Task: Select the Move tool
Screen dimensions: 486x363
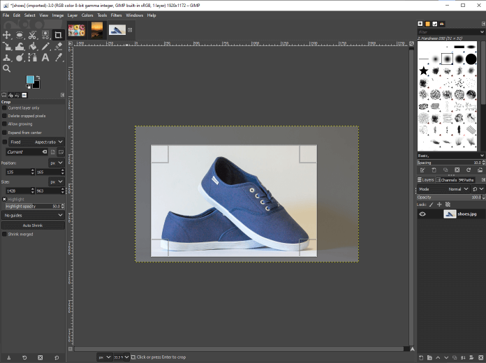Action: click(x=6, y=35)
